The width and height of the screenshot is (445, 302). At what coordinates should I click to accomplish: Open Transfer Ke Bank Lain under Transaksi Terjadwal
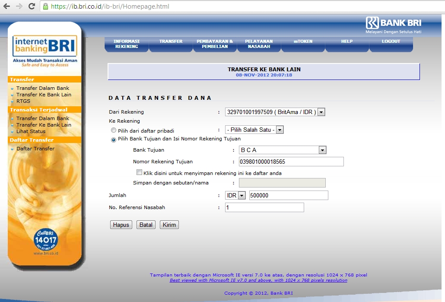click(44, 125)
